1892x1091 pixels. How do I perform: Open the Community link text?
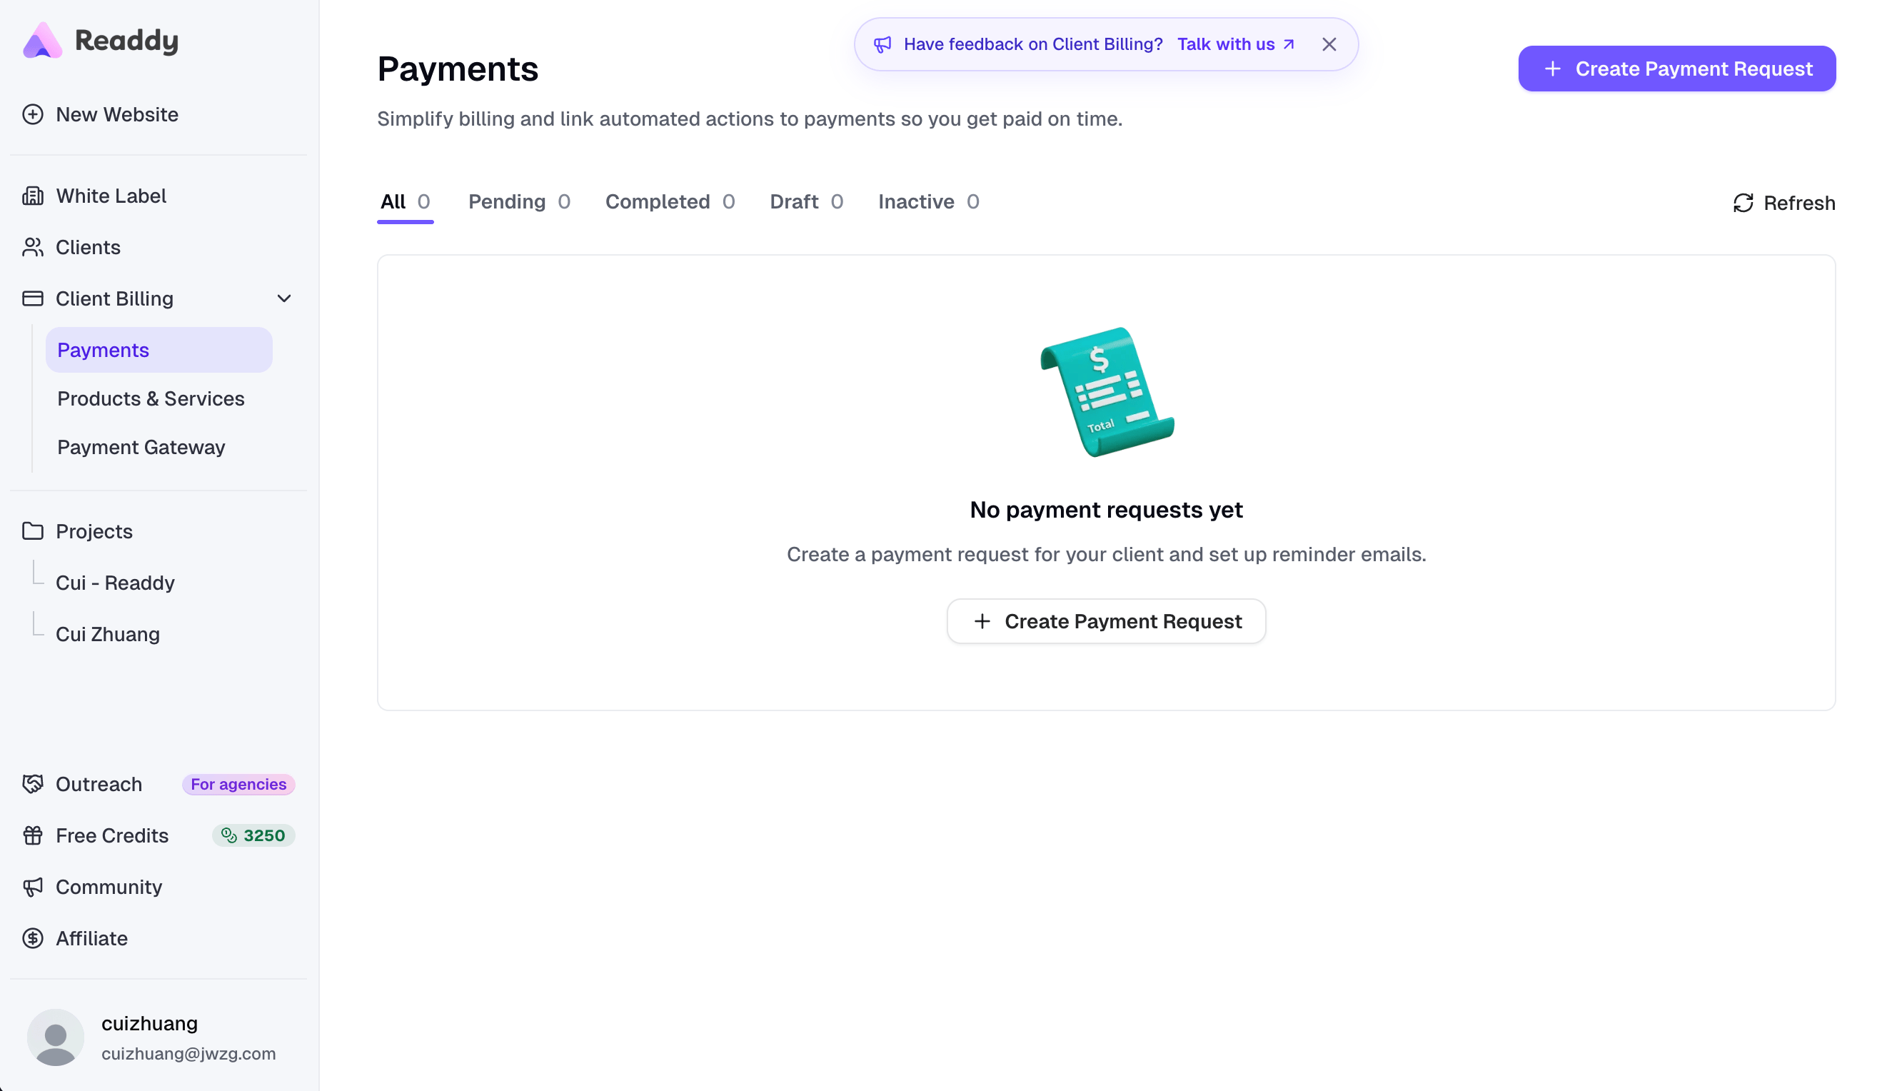[x=109, y=887]
